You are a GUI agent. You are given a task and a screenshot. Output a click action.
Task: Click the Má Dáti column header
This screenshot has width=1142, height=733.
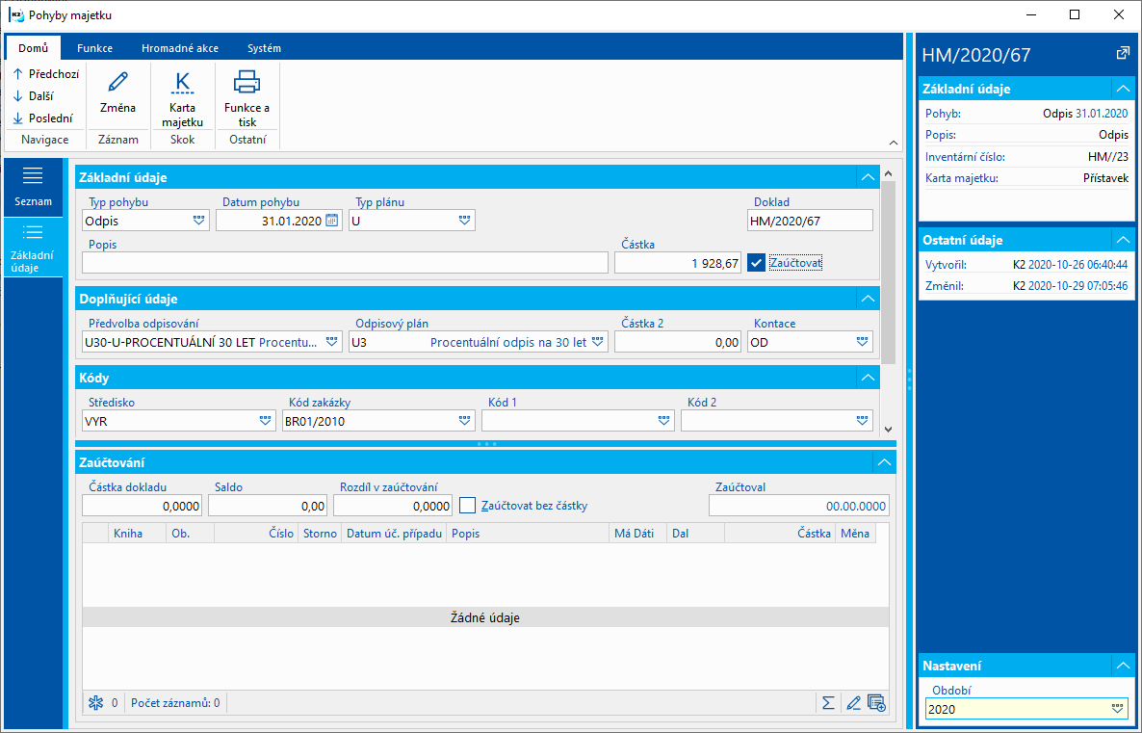(x=637, y=534)
